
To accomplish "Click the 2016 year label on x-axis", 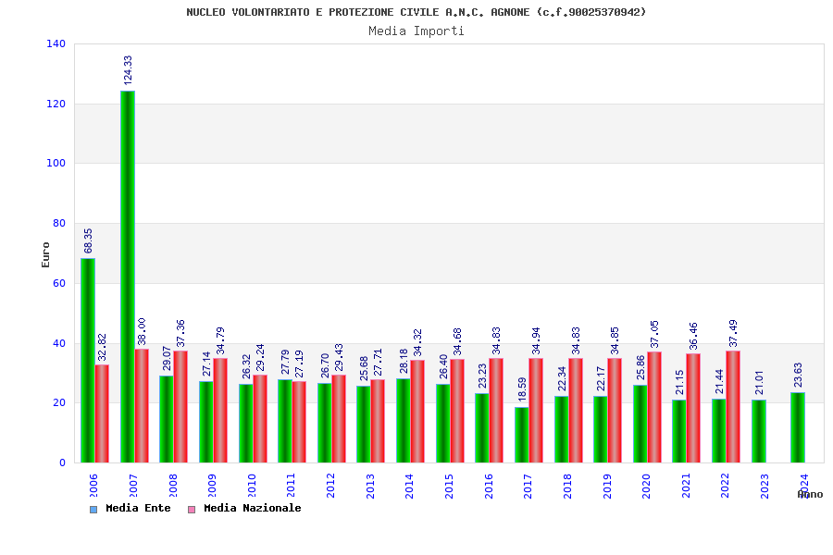I will pyautogui.click(x=489, y=486).
